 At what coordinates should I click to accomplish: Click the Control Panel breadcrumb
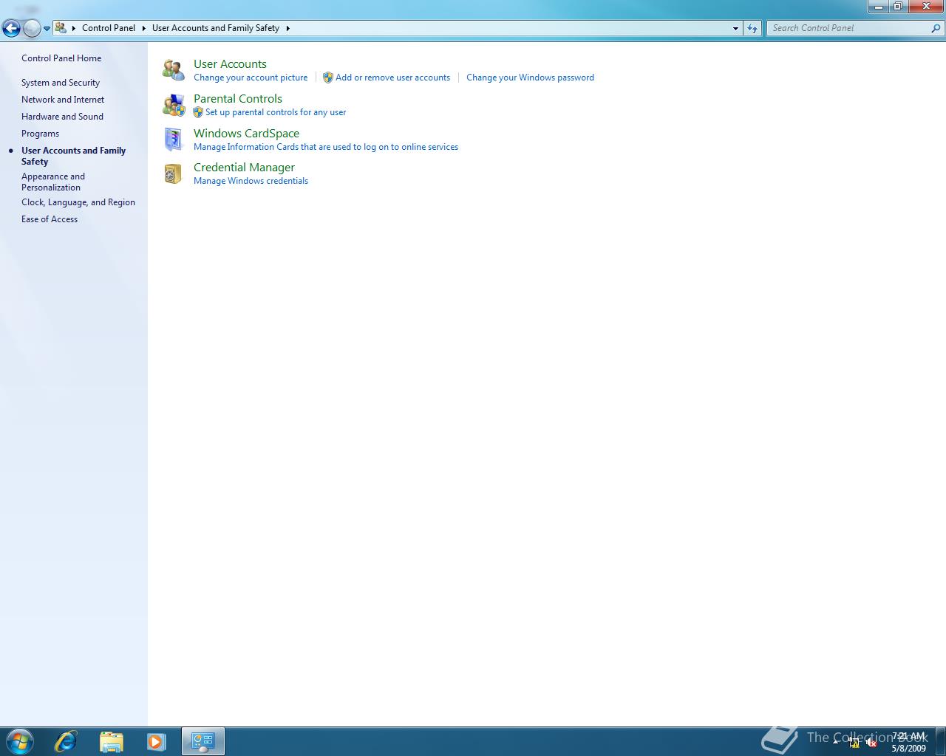tap(109, 28)
